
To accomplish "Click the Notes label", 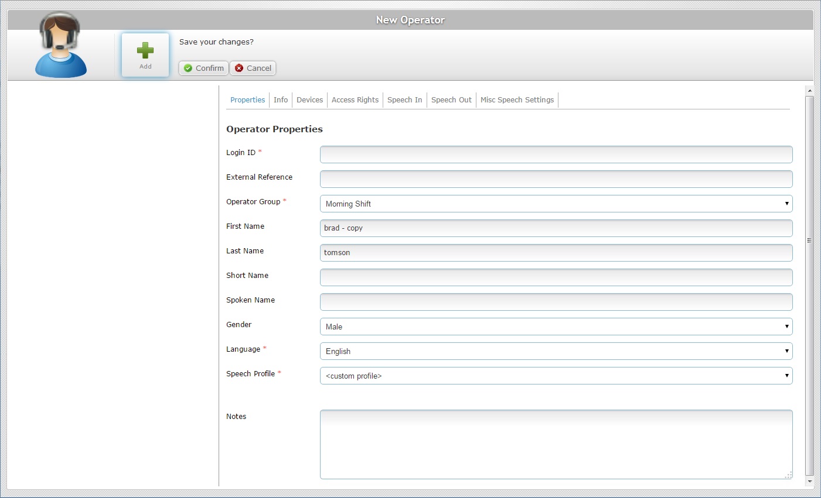I will point(236,417).
